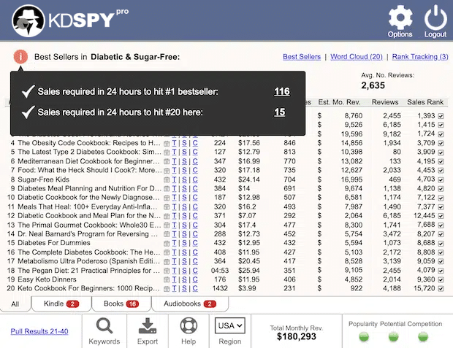The image size is (453, 348).
Task: Click calendar icon for Metabolismo Ultra Poderoso row
Action: (167, 261)
